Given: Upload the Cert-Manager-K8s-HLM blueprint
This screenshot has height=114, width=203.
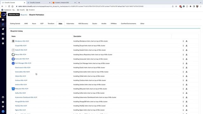Looking at the screenshot, I should point(187,63).
